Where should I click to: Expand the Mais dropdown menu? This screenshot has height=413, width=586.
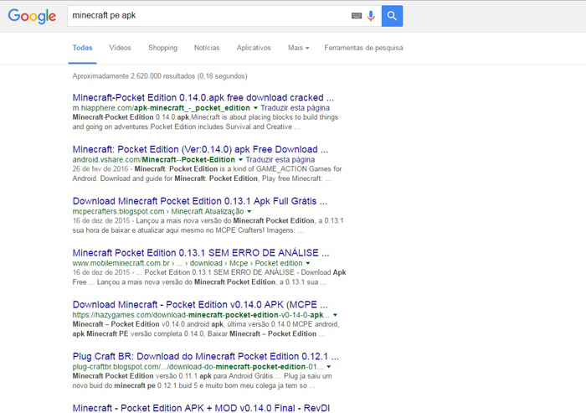tap(299, 48)
